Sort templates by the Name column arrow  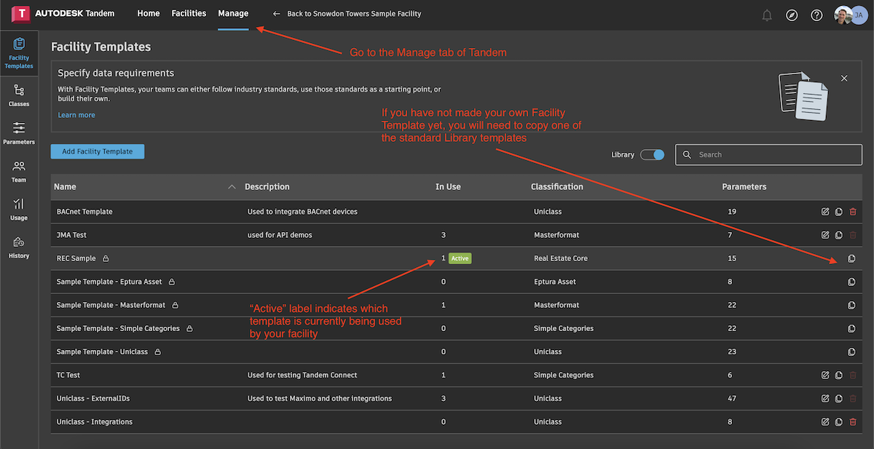point(232,187)
